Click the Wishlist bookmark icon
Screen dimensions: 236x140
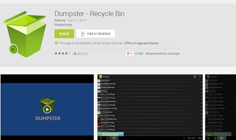pyautogui.click(x=83, y=34)
